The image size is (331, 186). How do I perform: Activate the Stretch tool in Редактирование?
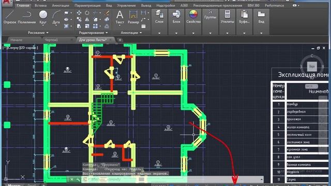click(x=79, y=26)
